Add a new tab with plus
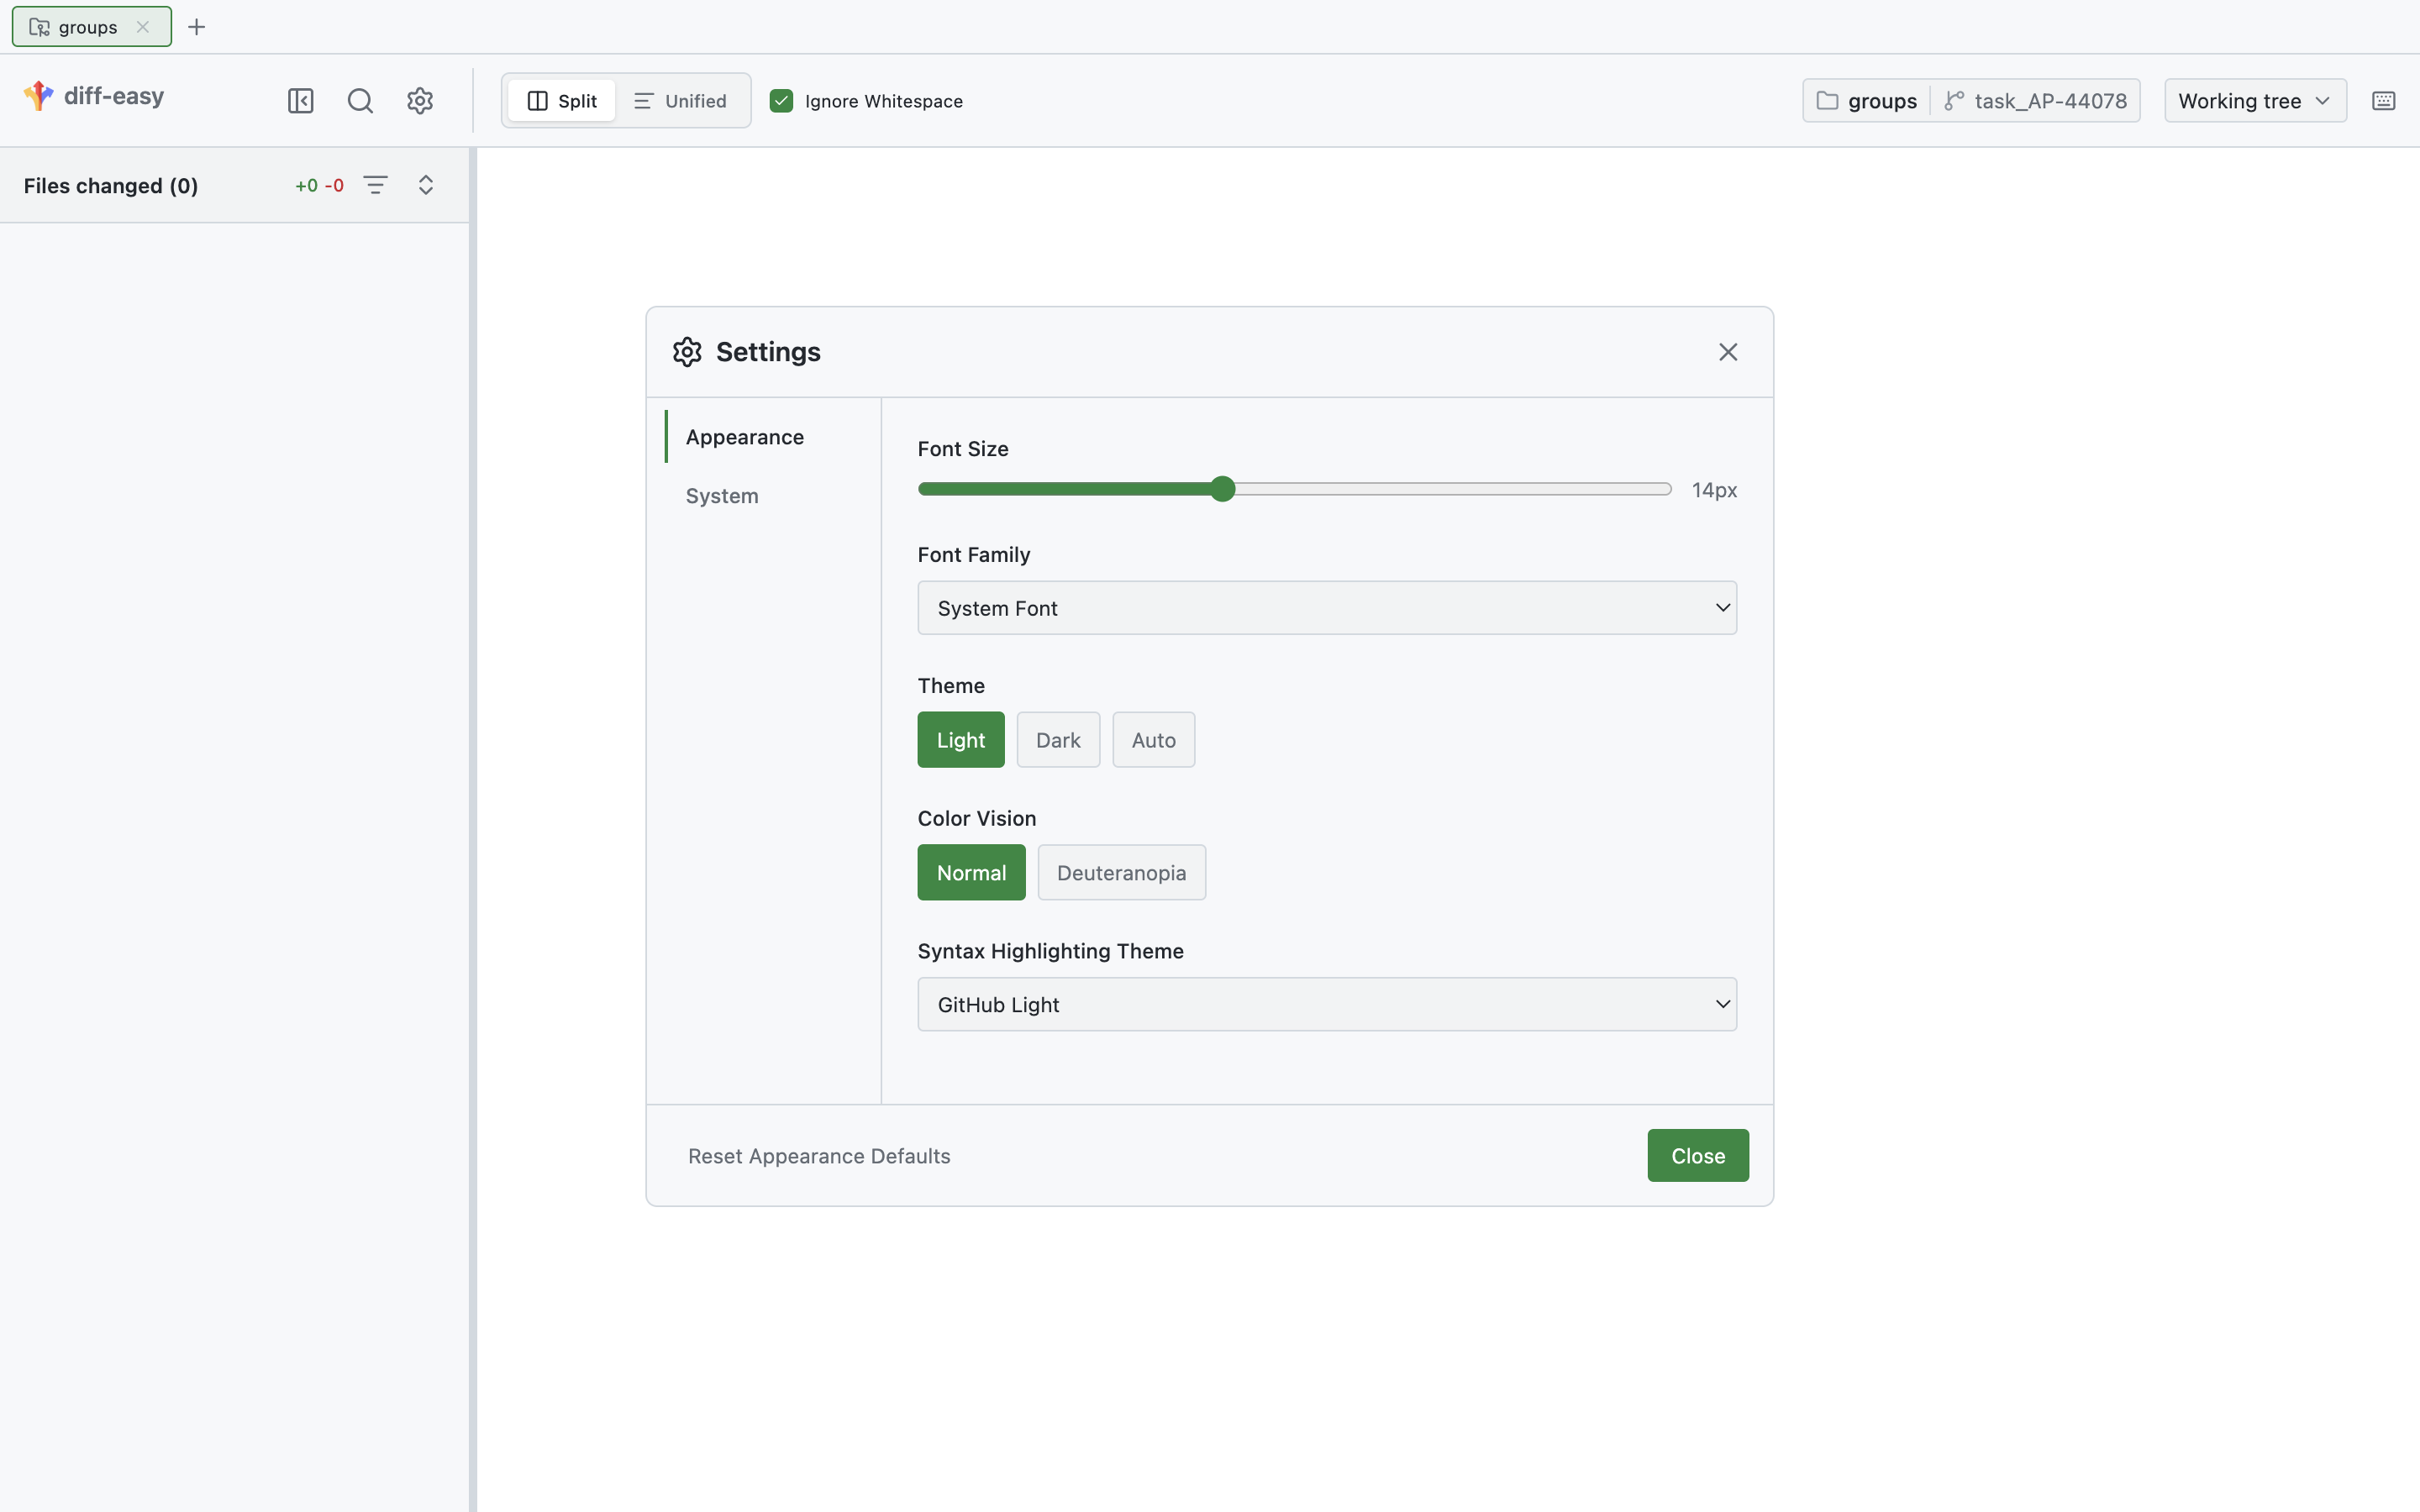 pos(197,27)
